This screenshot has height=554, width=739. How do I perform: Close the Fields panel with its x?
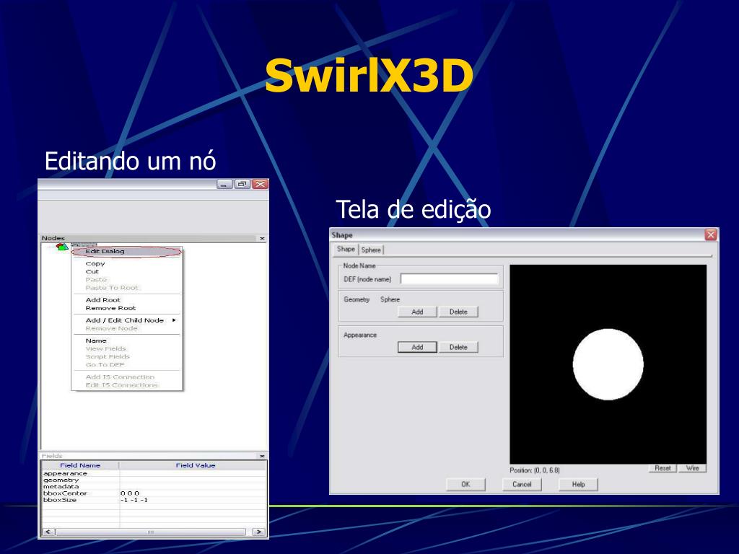(x=262, y=456)
